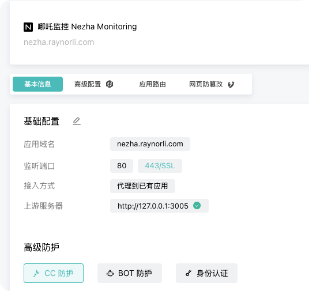The image size is (309, 291).
Task: Click the gray nezha.raynorli.com subtitle link
Action: click(59, 42)
